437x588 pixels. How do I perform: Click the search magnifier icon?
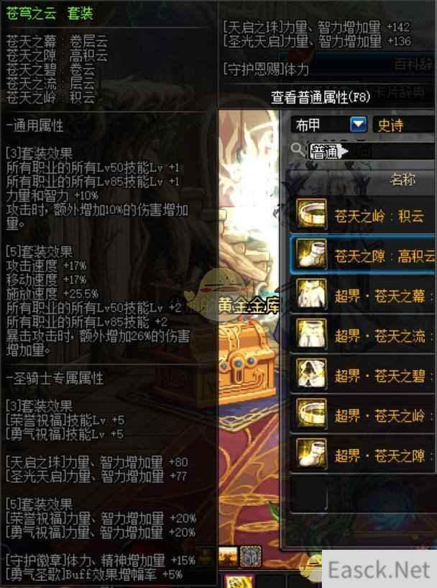[298, 150]
